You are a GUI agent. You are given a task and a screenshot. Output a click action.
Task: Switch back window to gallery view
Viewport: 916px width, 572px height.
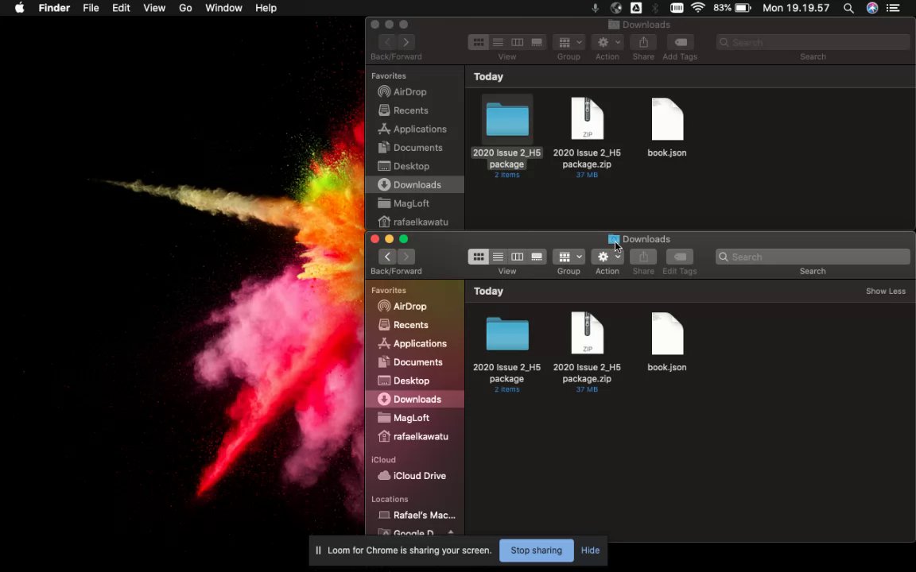tap(536, 42)
